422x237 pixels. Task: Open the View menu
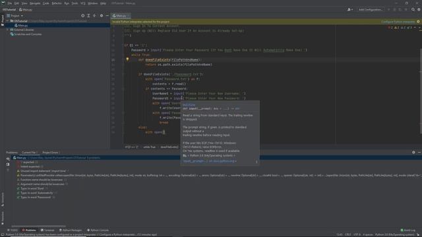pyautogui.click(x=24, y=3)
